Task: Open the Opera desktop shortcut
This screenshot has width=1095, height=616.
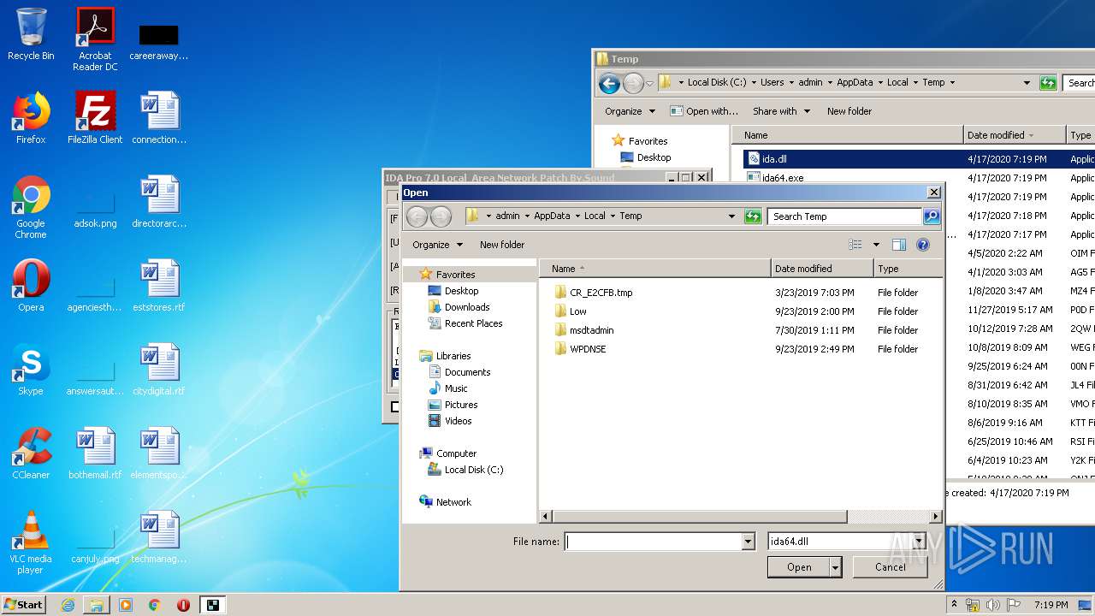Action: (31, 286)
